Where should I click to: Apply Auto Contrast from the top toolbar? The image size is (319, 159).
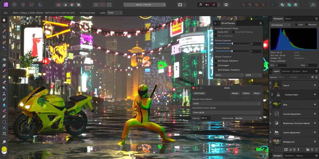pyautogui.click(x=65, y=4)
